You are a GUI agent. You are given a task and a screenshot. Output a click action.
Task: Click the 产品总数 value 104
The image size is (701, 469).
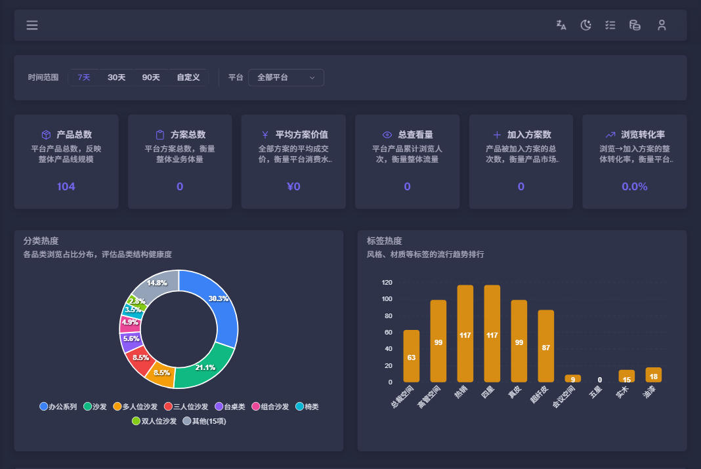[66, 186]
